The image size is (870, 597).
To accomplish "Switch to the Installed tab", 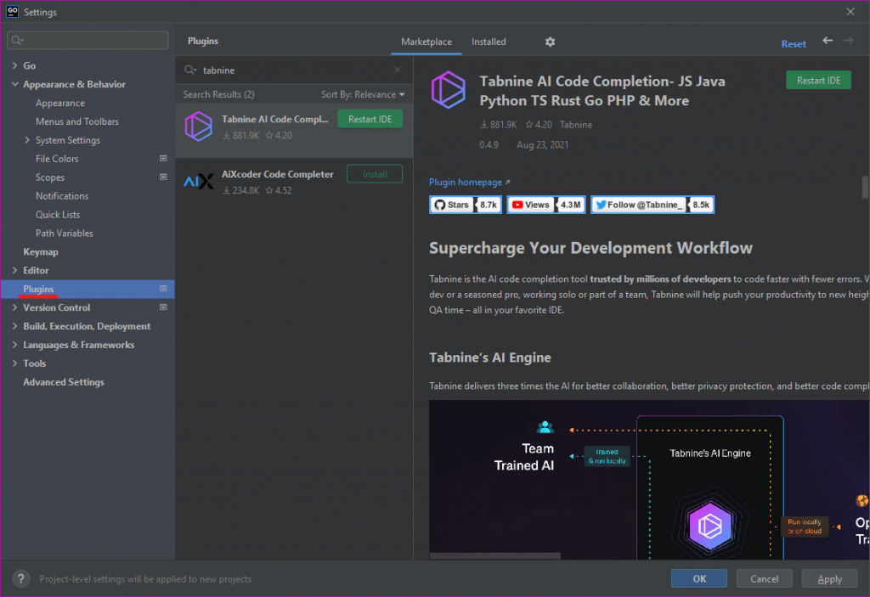I will 489,42.
